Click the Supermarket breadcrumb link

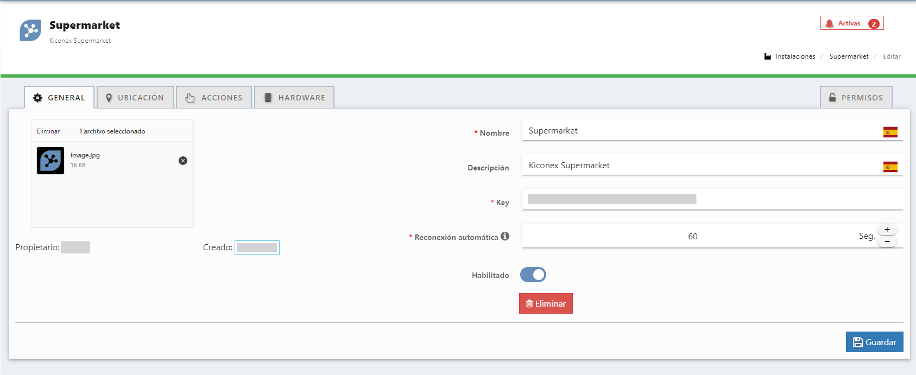[849, 56]
